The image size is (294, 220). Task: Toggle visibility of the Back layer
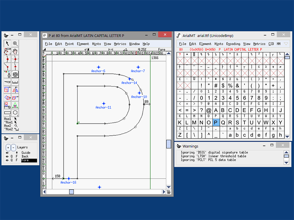coord(7,157)
